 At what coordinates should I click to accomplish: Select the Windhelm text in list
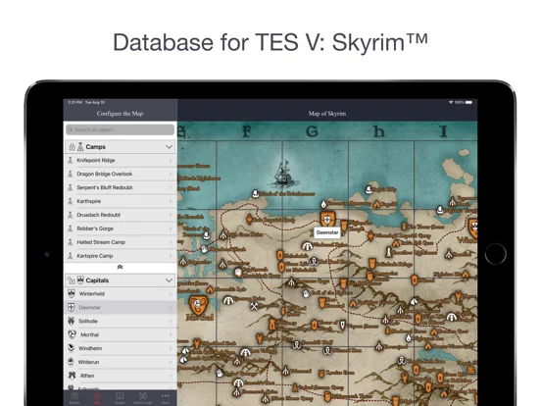point(90,348)
